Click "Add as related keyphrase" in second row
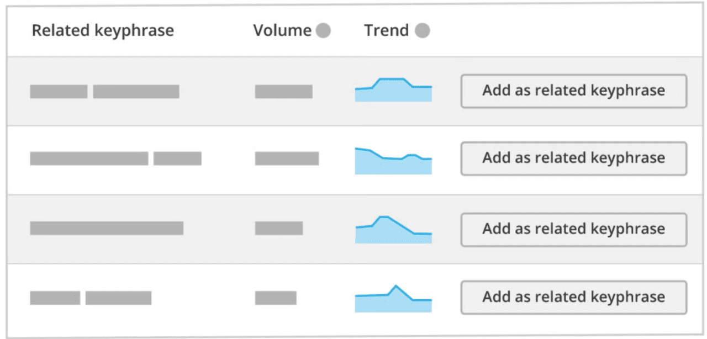Image resolution: width=707 pixels, height=339 pixels. tap(573, 158)
